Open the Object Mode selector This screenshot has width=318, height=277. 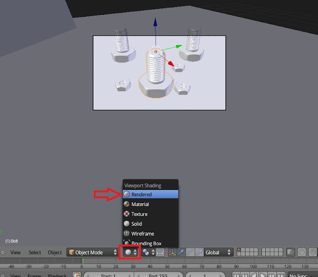(x=93, y=252)
